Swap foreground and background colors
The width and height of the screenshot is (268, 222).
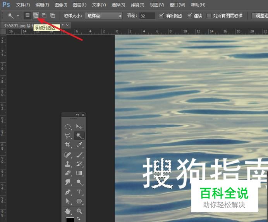79,219
